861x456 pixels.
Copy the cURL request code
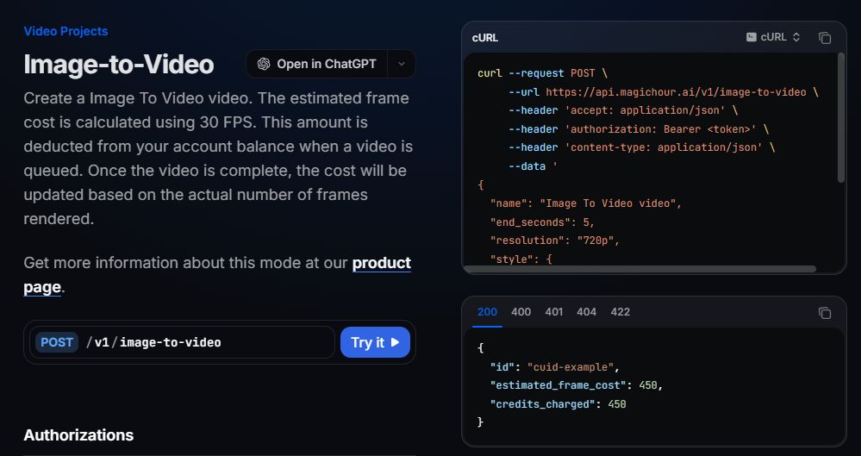coord(825,38)
